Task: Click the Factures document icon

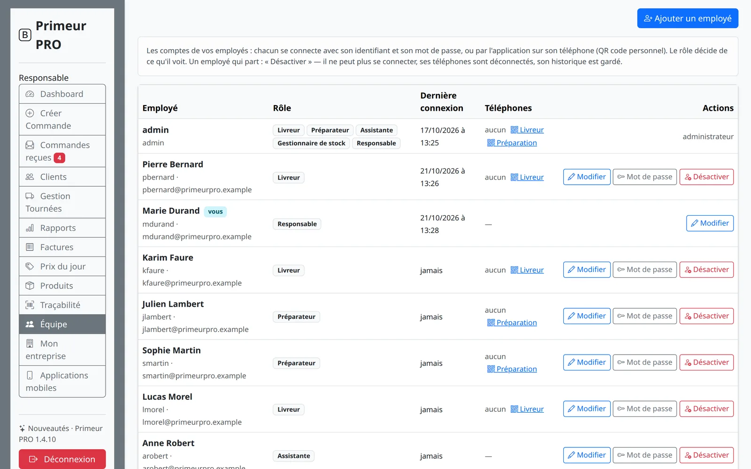Action: 30,247
